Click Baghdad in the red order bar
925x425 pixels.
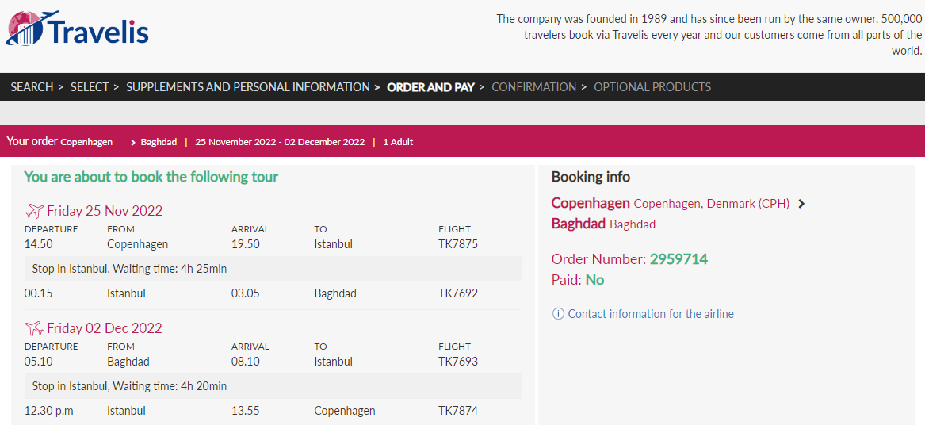pos(159,142)
